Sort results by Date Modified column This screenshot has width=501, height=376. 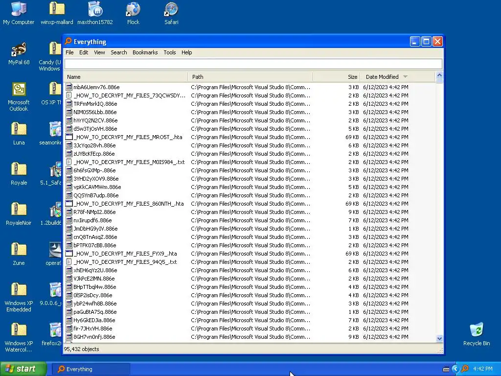coord(398,77)
